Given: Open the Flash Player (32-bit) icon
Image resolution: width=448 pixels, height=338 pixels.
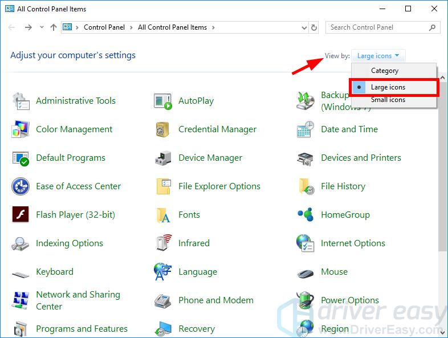Looking at the screenshot, I should point(21,215).
